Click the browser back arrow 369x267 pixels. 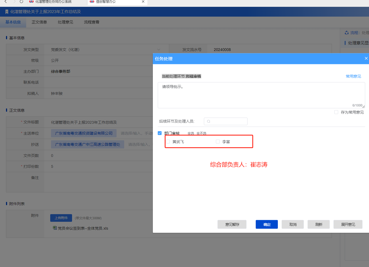click(5, 2)
